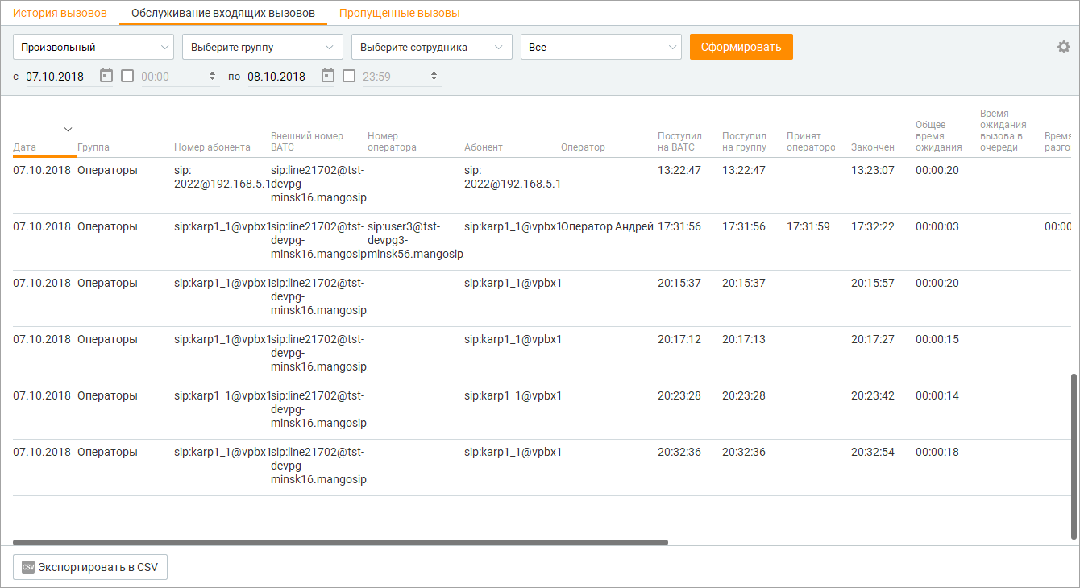The width and height of the screenshot is (1080, 588).
Task: Click the Закончен column header
Action: pyautogui.click(x=873, y=147)
